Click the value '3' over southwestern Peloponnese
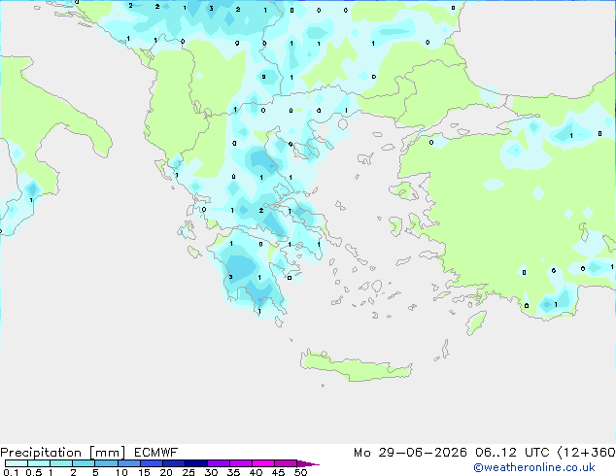 [230, 277]
